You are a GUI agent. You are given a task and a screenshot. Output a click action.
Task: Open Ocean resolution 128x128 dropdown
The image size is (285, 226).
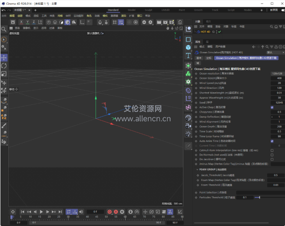(x=277, y=74)
